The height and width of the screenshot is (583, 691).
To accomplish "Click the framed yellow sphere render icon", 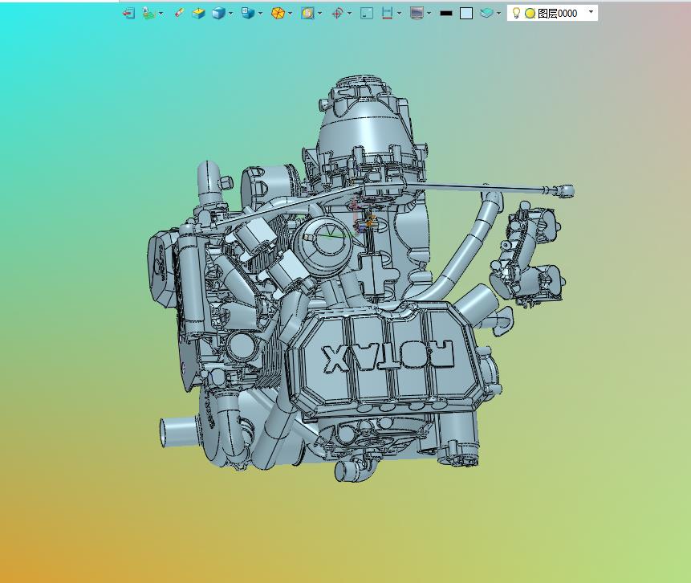I will (x=307, y=13).
